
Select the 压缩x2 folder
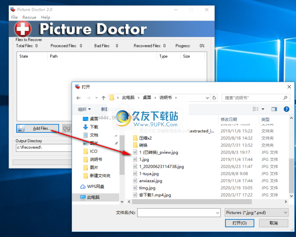tap(145, 138)
